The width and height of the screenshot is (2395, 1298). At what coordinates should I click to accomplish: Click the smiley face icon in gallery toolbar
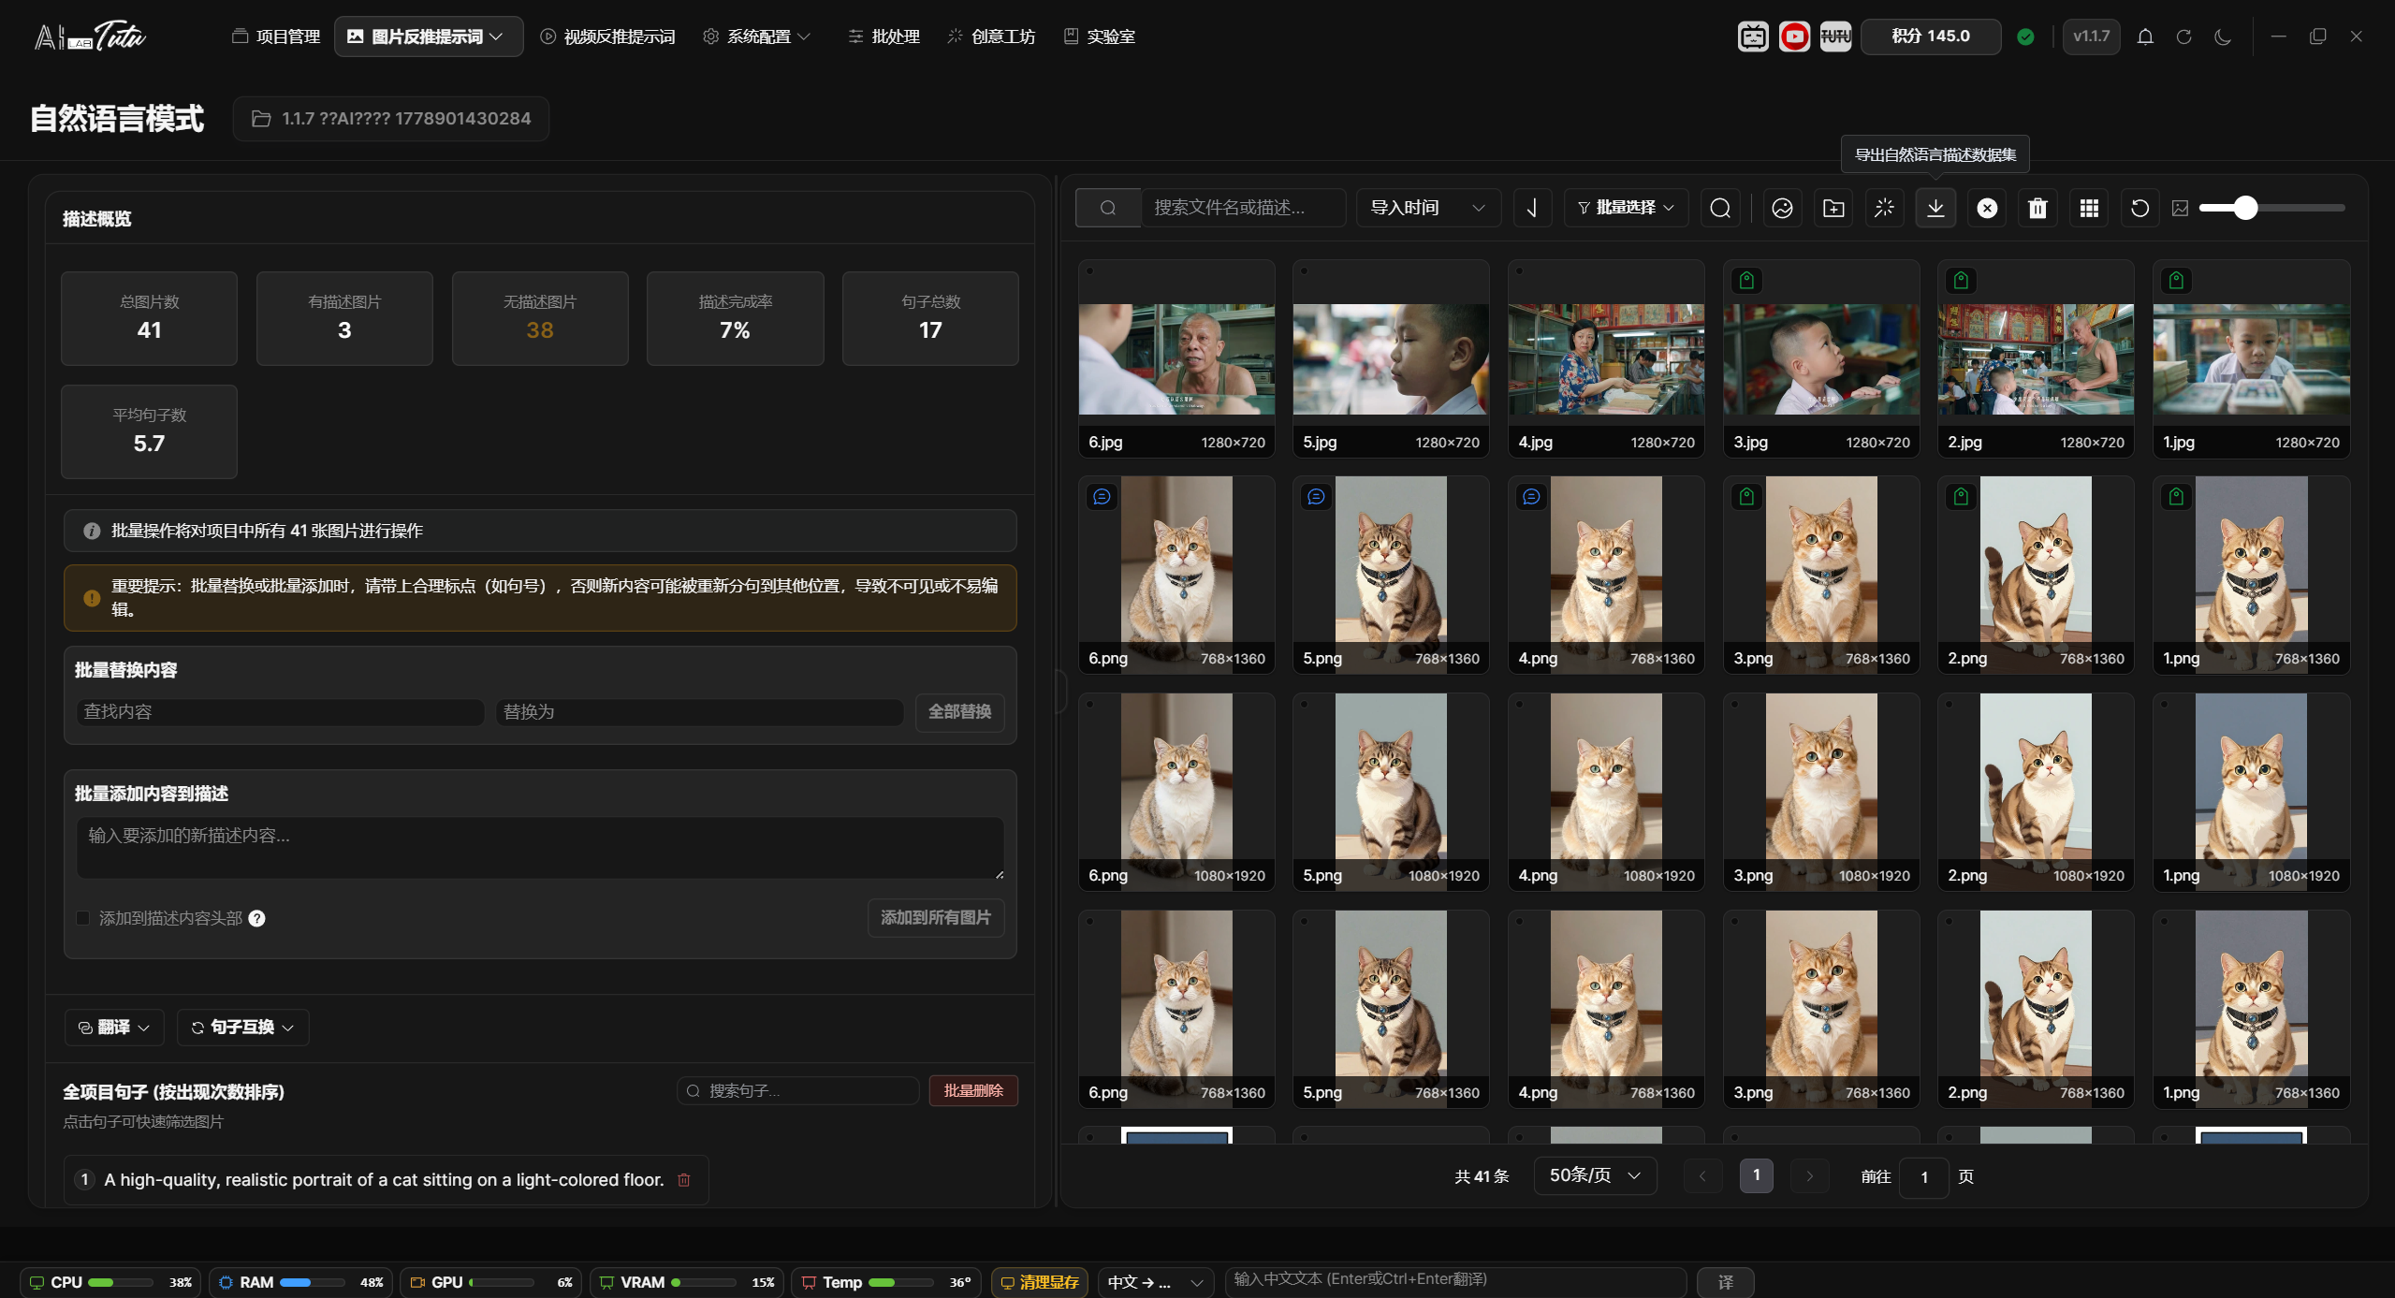[1782, 208]
